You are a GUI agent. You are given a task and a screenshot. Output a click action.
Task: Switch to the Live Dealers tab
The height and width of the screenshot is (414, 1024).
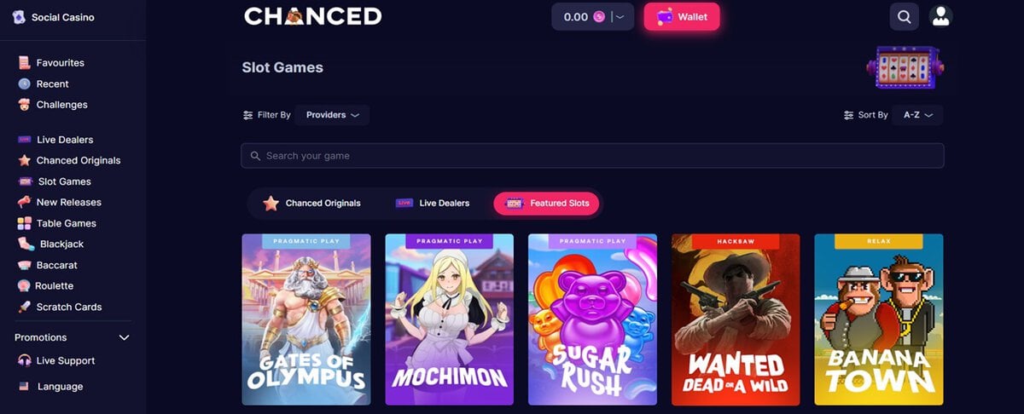[433, 204]
